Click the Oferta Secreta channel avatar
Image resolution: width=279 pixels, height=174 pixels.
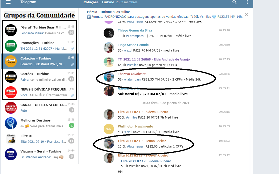pyautogui.click(x=11, y=108)
